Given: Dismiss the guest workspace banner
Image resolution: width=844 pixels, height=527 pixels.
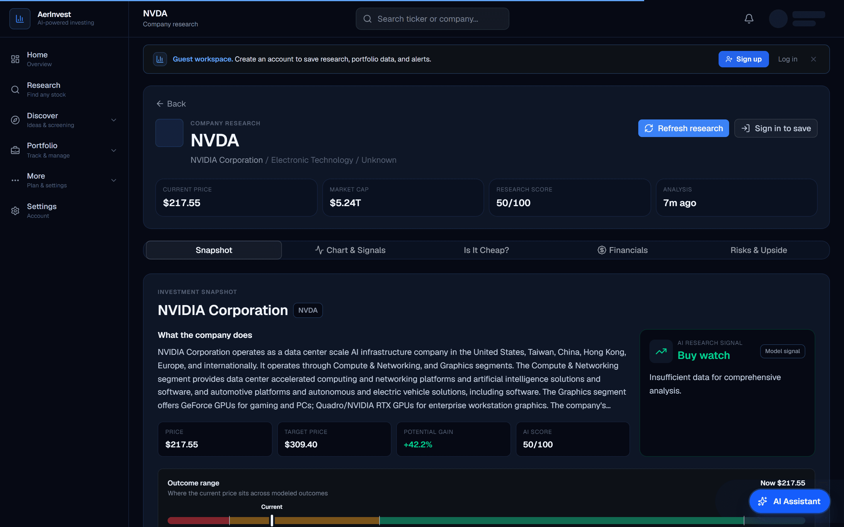Looking at the screenshot, I should (813, 59).
